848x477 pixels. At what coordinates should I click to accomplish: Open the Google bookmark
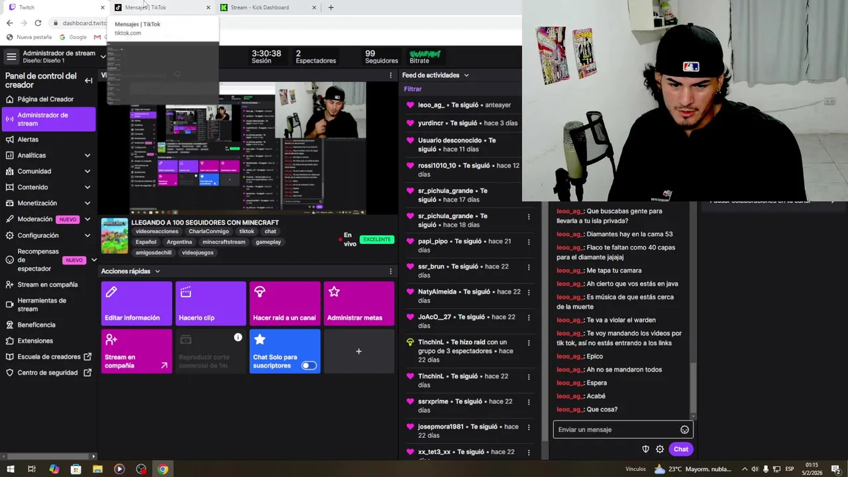tap(73, 37)
